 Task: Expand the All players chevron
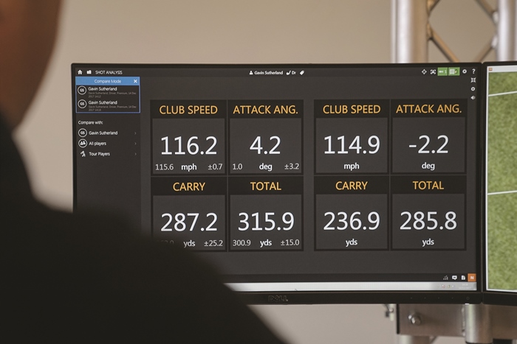coord(135,144)
